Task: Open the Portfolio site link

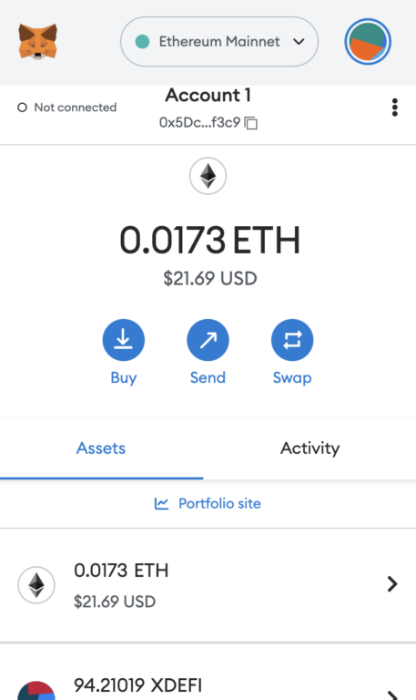Action: (x=208, y=503)
